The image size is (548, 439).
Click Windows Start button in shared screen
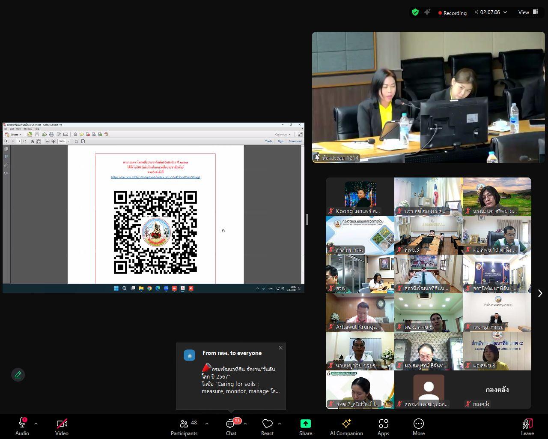click(116, 289)
